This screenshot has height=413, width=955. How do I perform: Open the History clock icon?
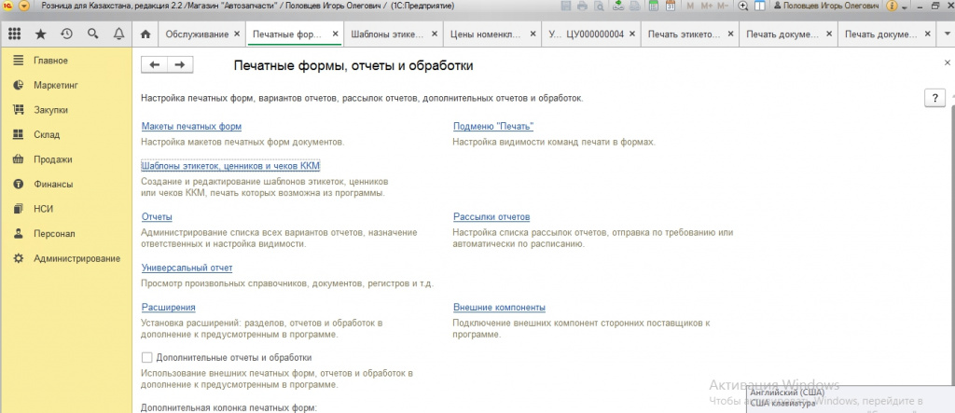click(67, 34)
